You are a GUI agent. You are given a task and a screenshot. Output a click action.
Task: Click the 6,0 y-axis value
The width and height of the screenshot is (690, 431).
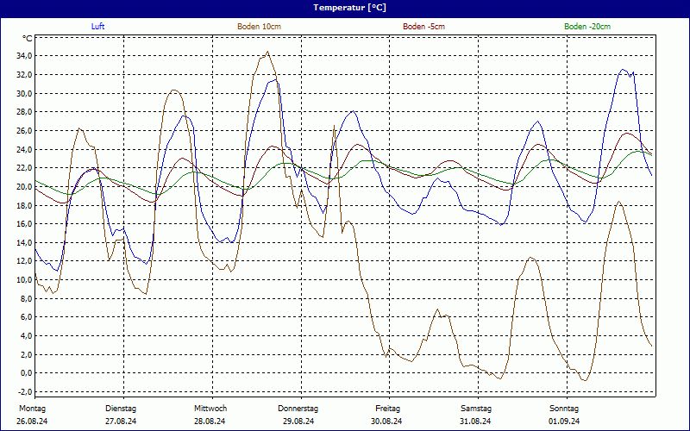27,317
